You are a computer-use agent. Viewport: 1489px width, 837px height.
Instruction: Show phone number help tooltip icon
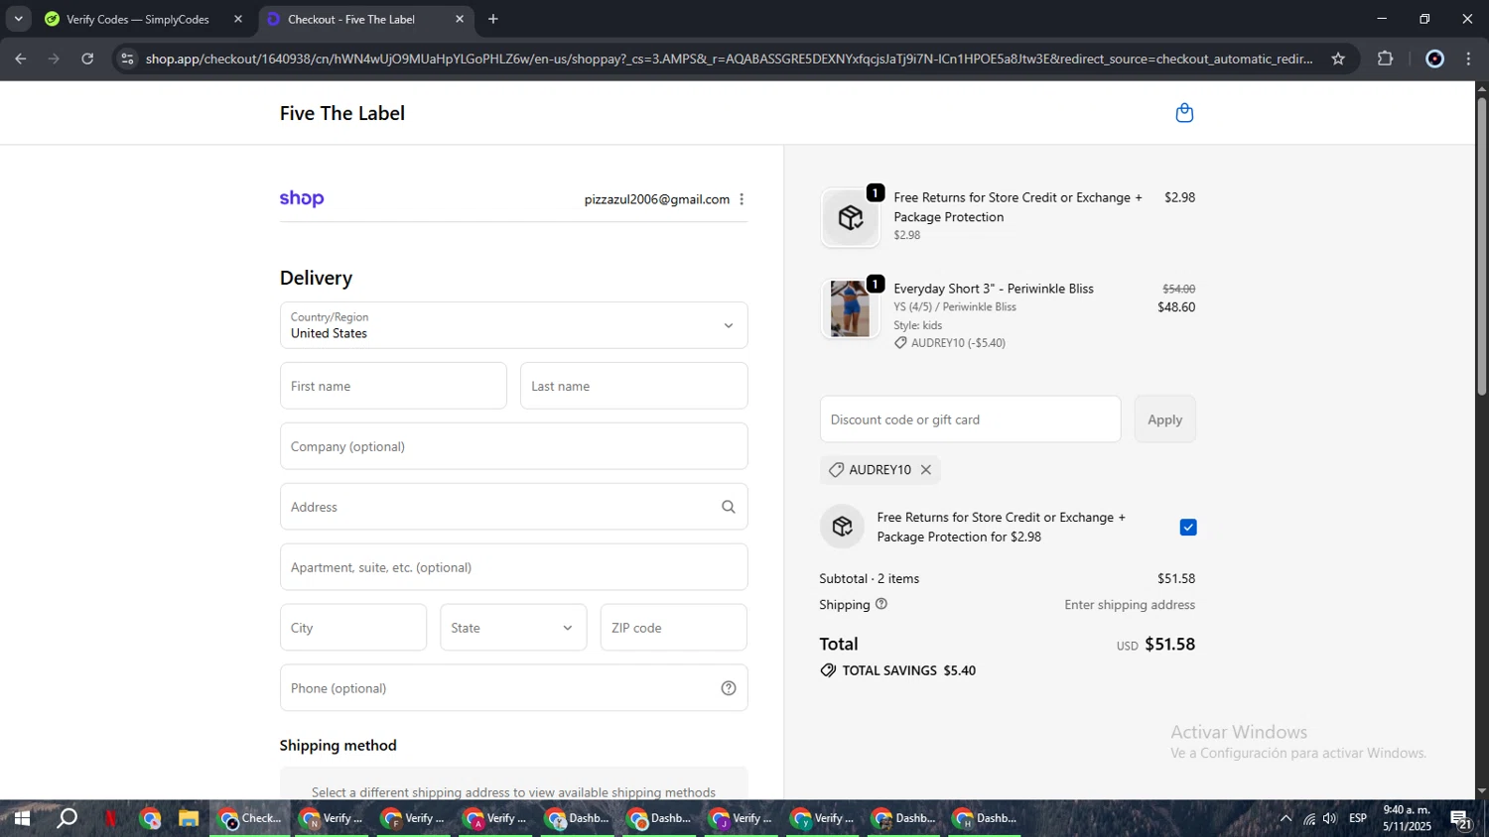click(729, 688)
